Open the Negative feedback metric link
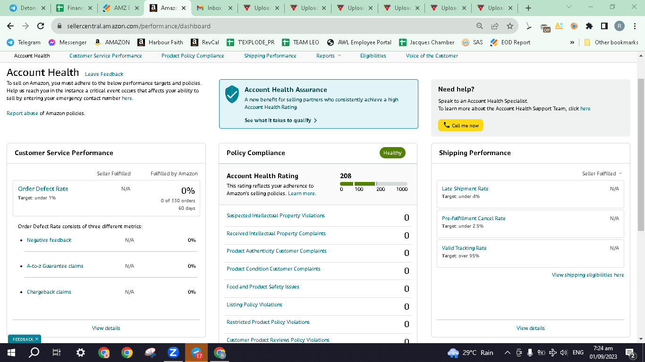This screenshot has width=645, height=362. click(49, 240)
